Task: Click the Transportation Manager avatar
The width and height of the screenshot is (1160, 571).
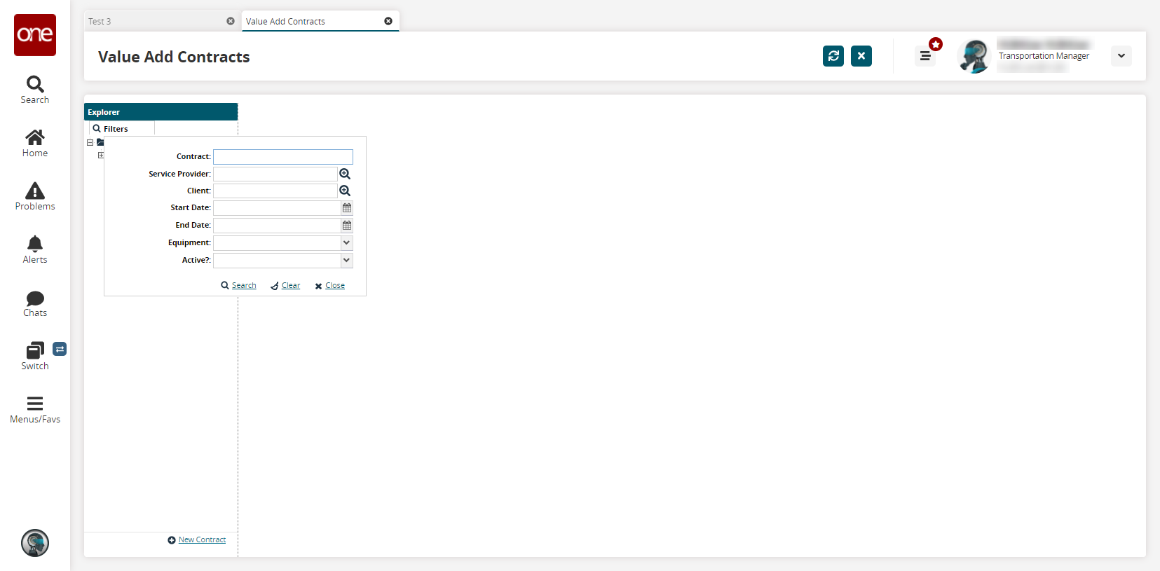Action: [x=974, y=56]
